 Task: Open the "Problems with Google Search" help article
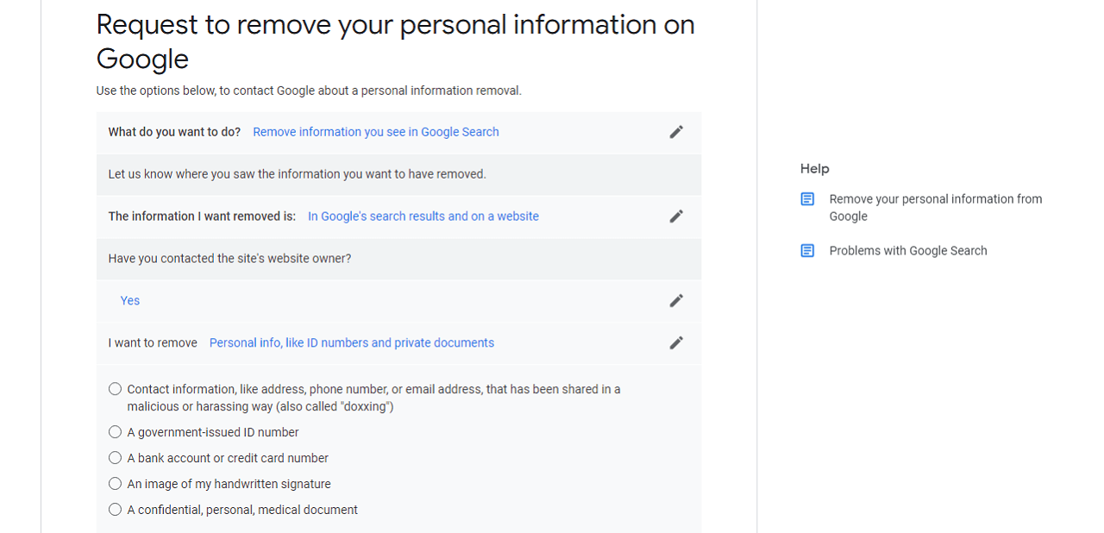coord(908,251)
